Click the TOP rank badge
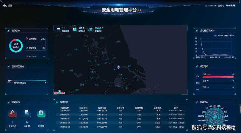The image size is (241, 133). coord(10,81)
